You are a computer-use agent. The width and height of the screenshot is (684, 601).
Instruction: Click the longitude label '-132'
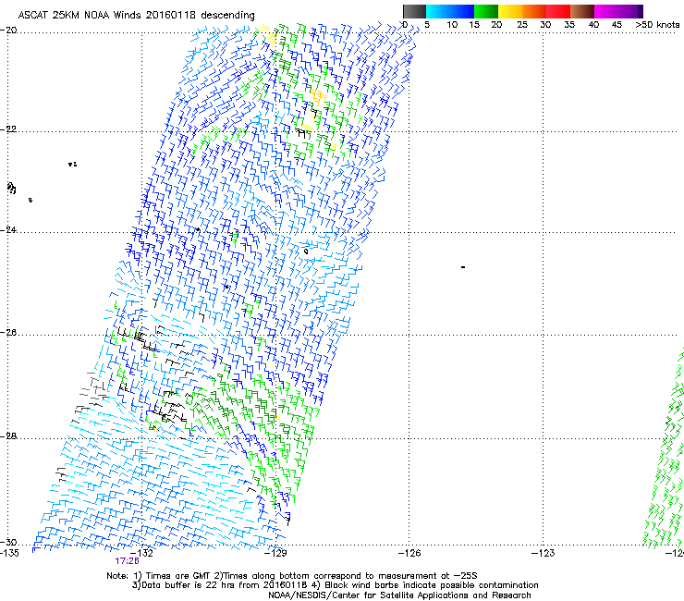[142, 553]
